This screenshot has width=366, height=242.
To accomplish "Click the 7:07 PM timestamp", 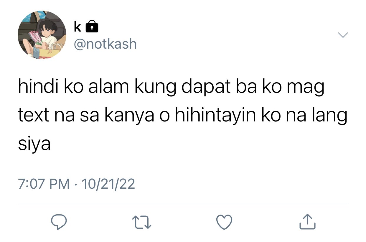I will click(44, 184).
